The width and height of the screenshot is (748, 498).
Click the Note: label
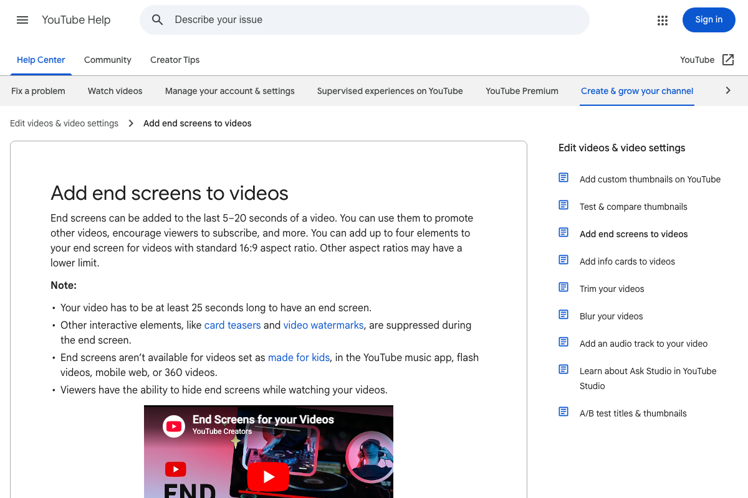[x=64, y=285]
